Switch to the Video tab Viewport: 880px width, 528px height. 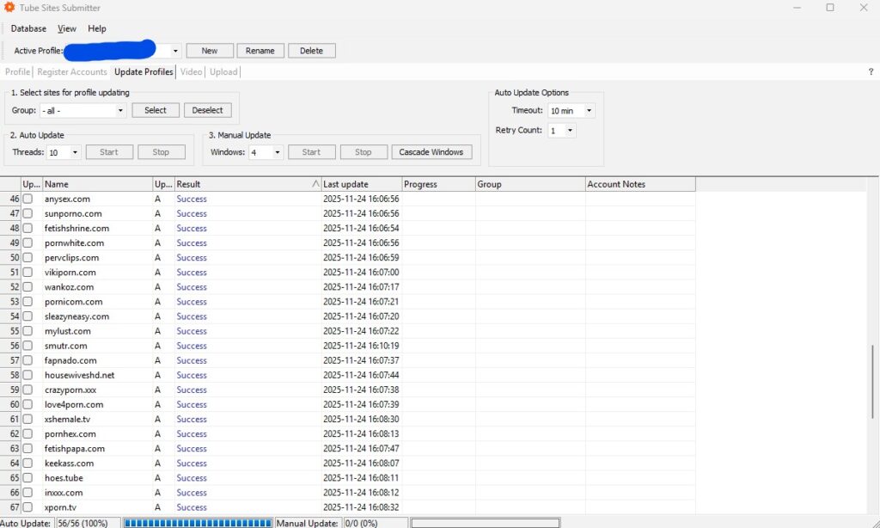coord(191,72)
